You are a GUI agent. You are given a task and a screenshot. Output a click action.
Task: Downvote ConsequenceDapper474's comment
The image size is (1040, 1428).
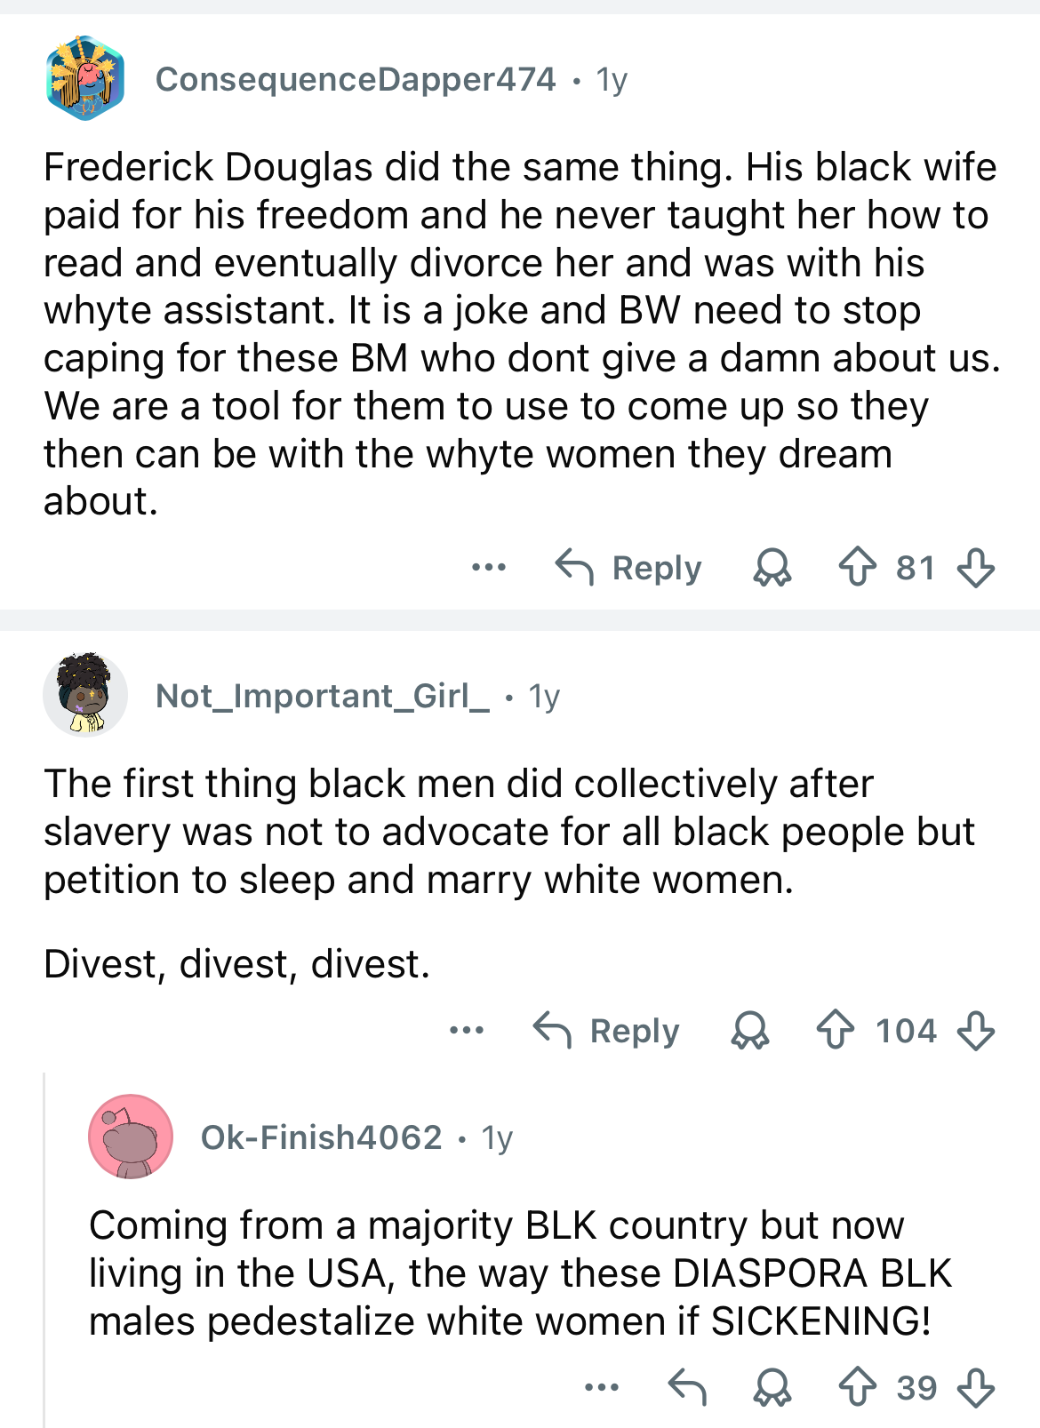(x=976, y=567)
